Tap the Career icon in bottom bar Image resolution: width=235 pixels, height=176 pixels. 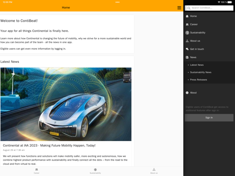(37, 169)
